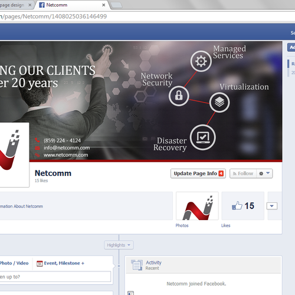Click the info@netcomm.com email text
The width and height of the screenshot is (295, 295).
point(67,147)
